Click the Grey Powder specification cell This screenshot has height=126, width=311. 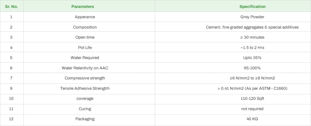(x=252, y=17)
